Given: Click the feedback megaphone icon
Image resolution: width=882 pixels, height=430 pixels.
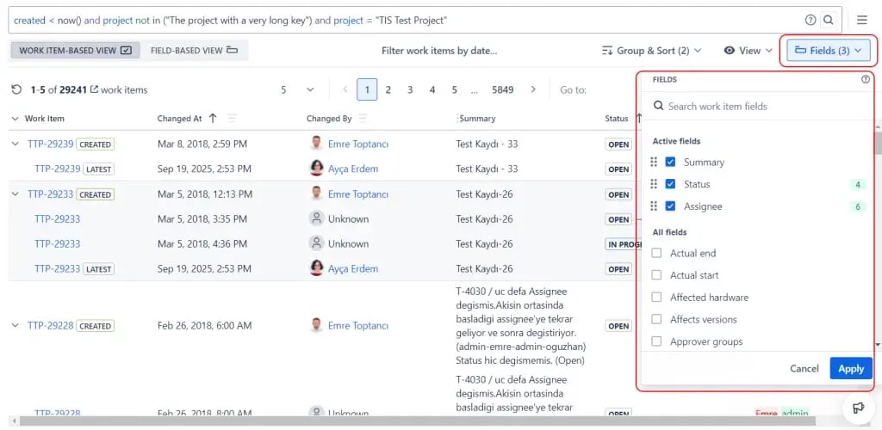Looking at the screenshot, I should 858,407.
